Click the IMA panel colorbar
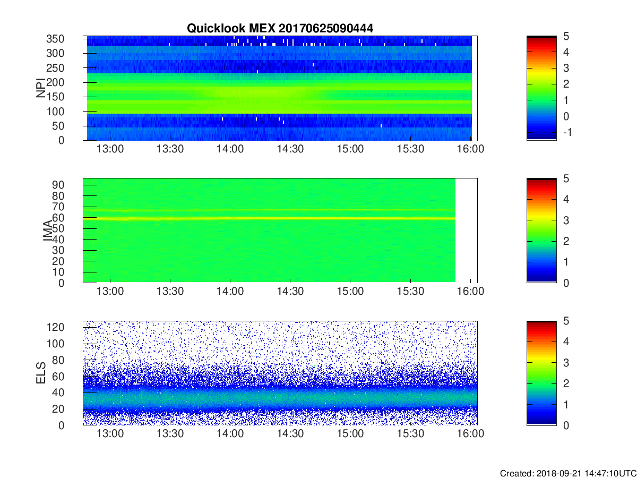The image size is (637, 478). pos(541,230)
